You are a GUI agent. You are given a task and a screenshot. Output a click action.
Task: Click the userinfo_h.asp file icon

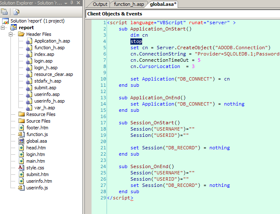pos(29,101)
